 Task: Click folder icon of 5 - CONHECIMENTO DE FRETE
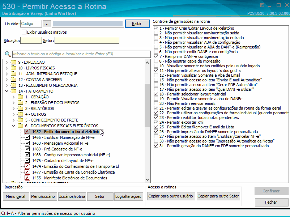click(20, 120)
